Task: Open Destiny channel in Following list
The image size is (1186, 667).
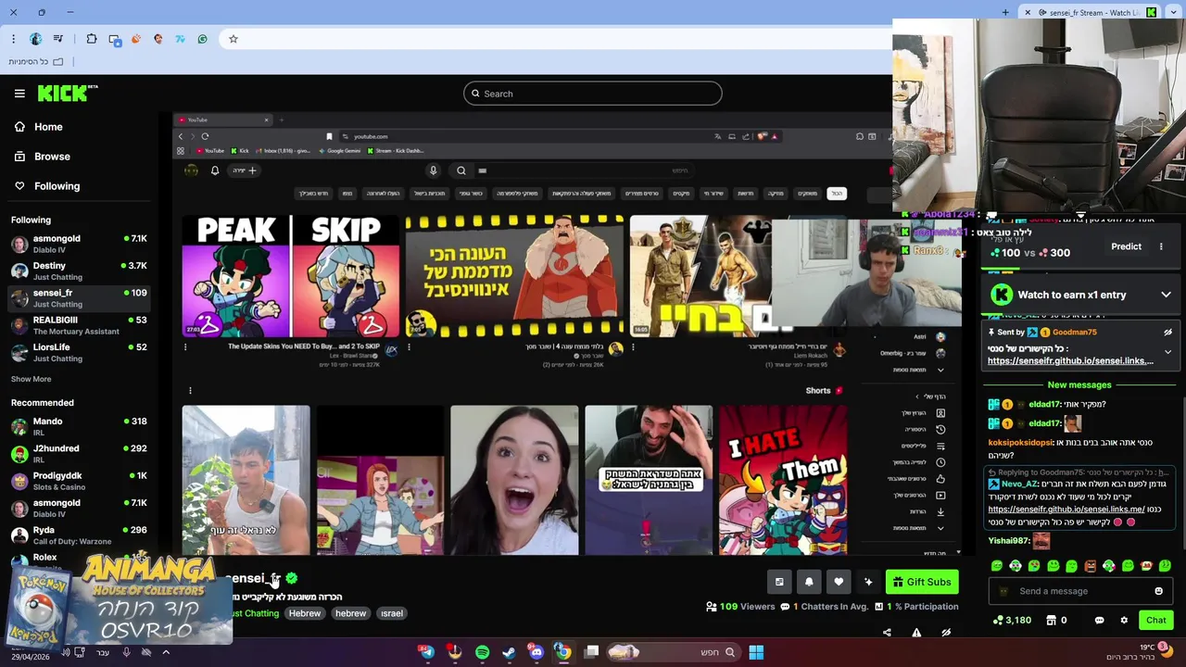Action: pos(79,271)
